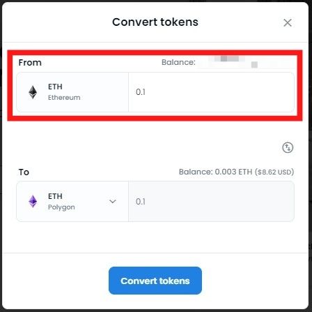This screenshot has width=312, height=312.
Task: Click the 0.003 ETH balance text
Action: 233,172
